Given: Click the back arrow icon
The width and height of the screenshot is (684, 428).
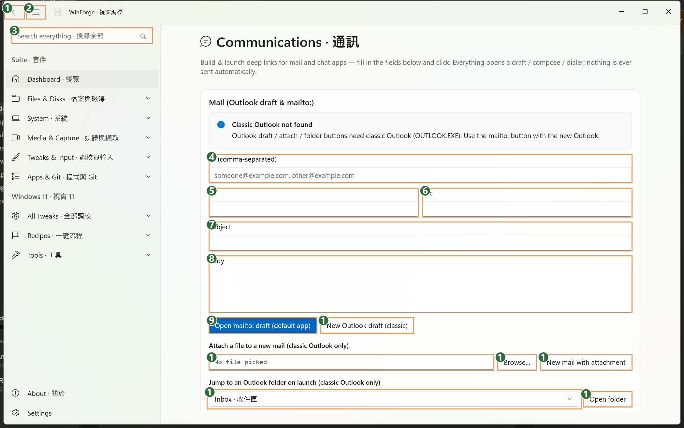Looking at the screenshot, I should 14,12.
